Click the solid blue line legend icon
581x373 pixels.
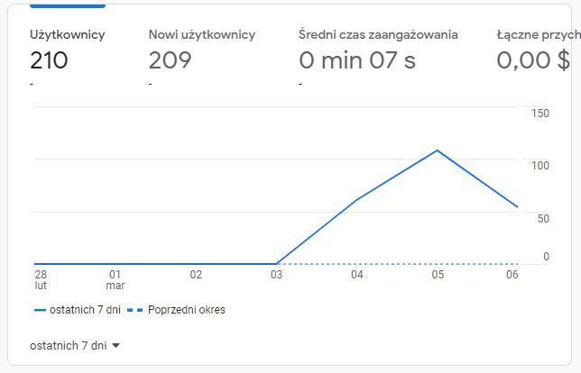click(40, 310)
